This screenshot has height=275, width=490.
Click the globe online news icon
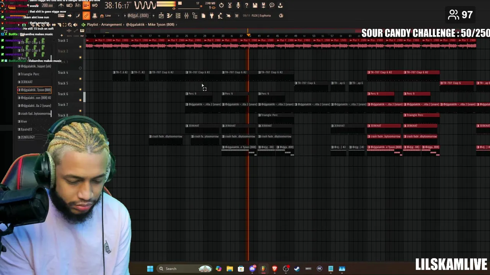281,16
